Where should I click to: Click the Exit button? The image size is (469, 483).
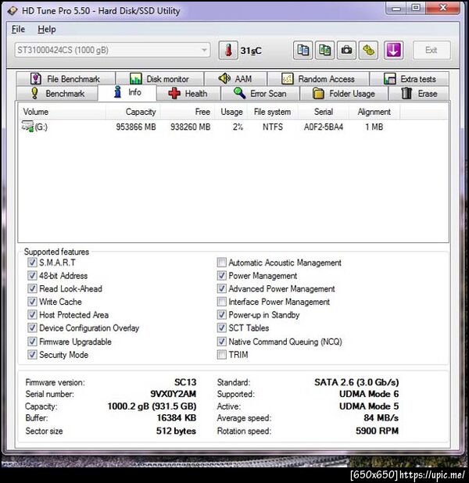431,50
